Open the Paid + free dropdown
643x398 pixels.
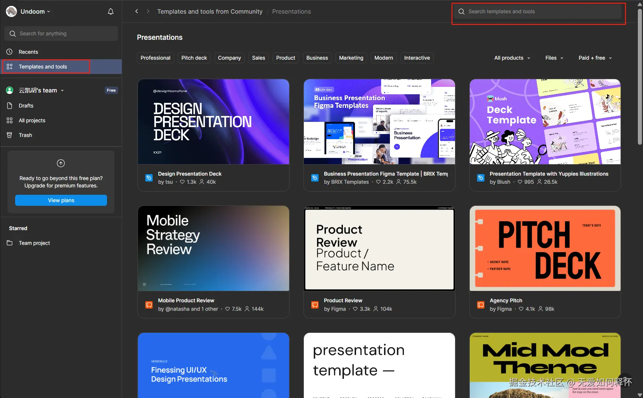tap(595, 58)
